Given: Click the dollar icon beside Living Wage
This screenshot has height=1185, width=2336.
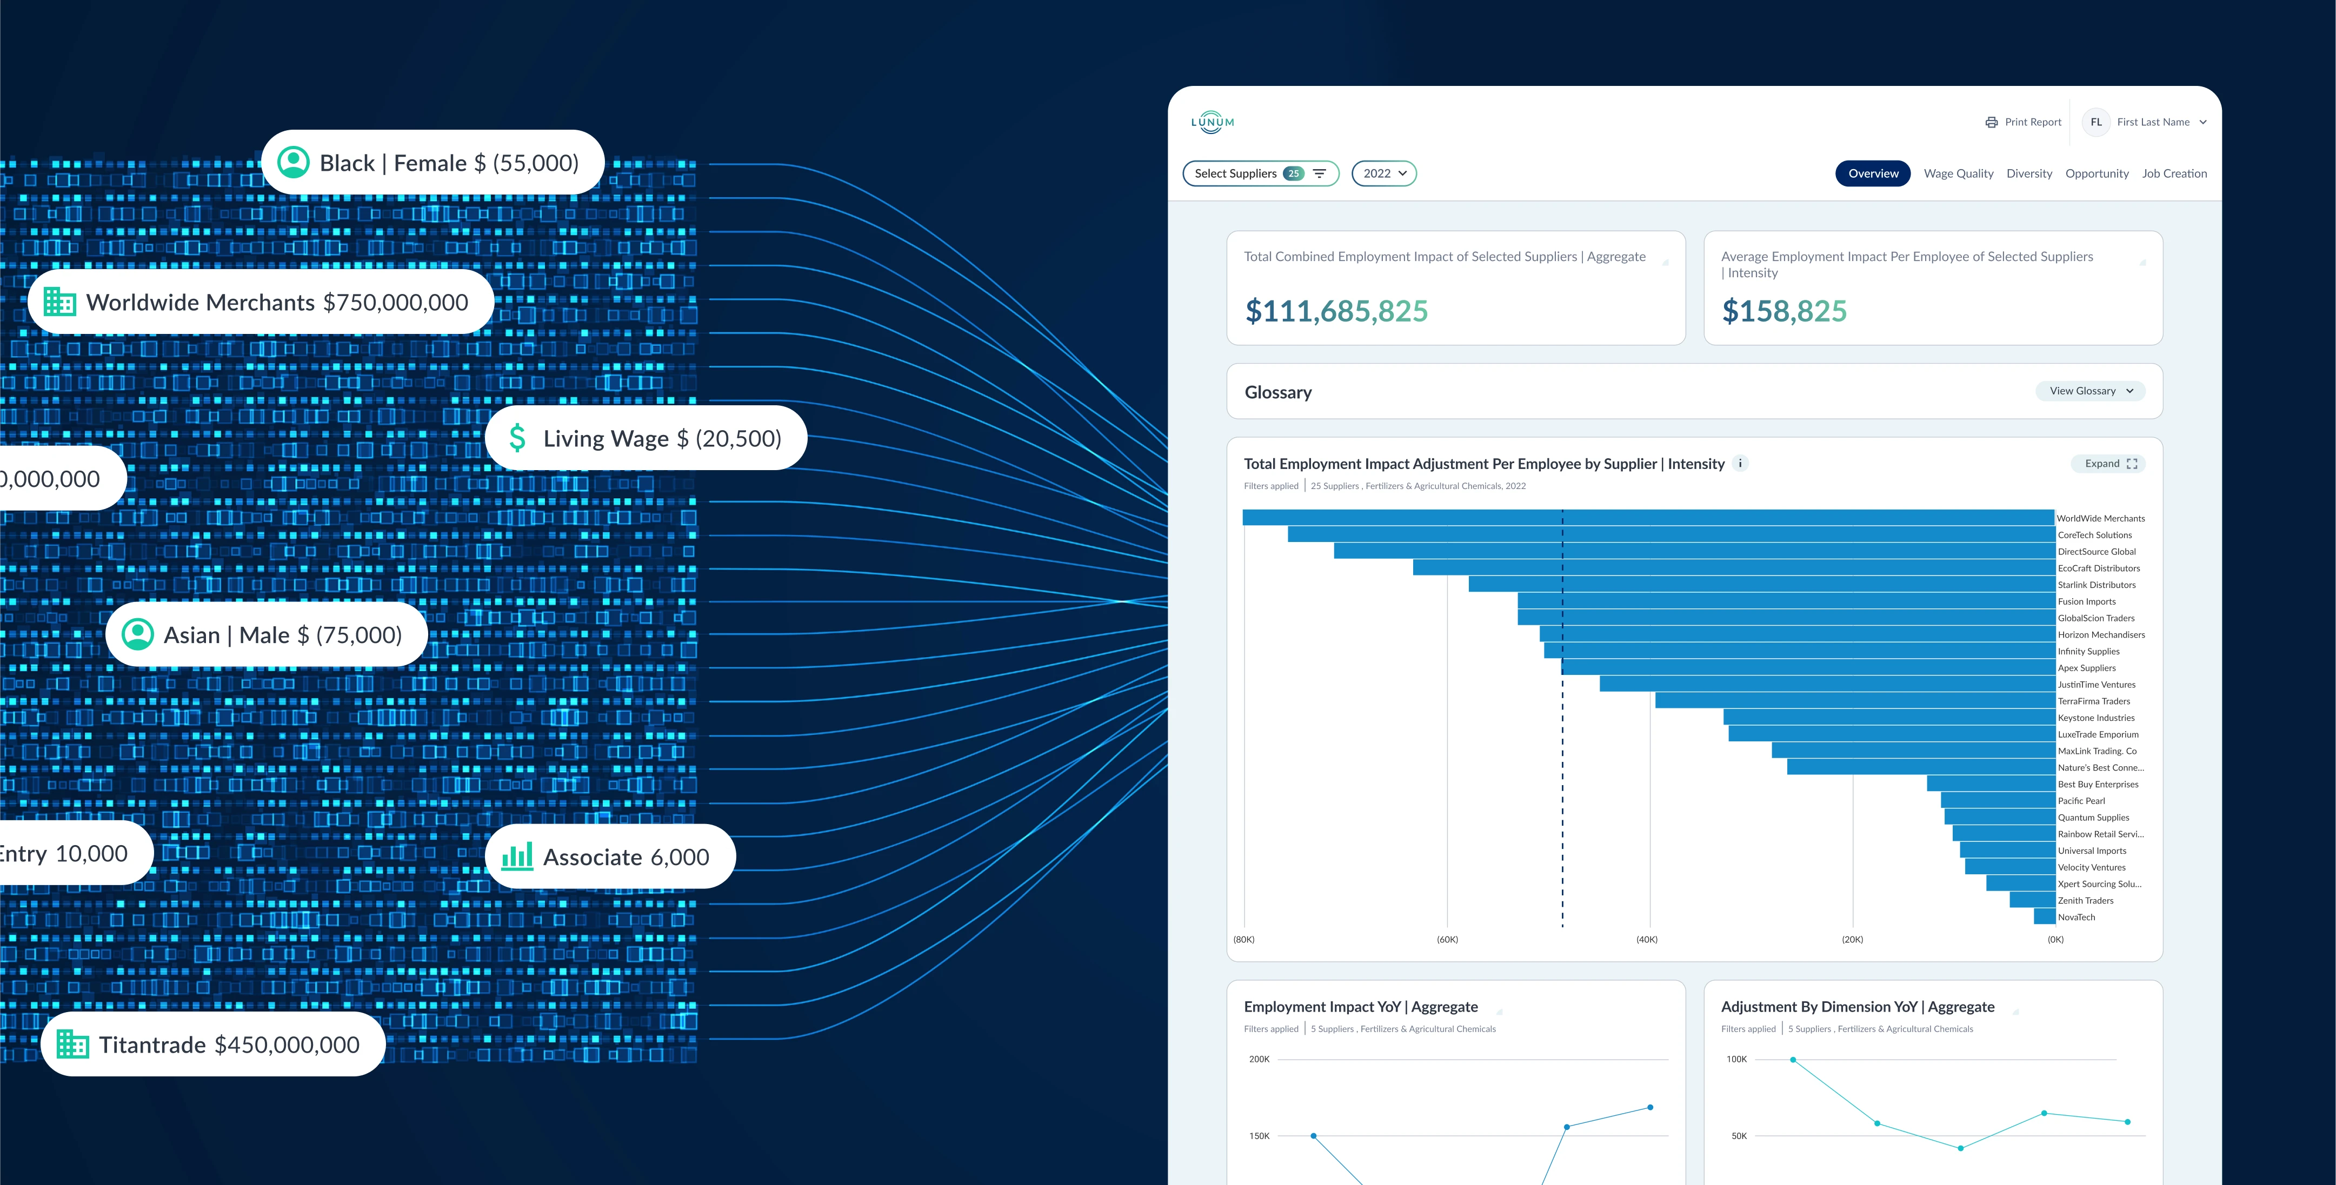Looking at the screenshot, I should point(517,438).
